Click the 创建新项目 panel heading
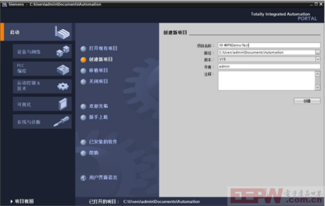 [x=175, y=32]
